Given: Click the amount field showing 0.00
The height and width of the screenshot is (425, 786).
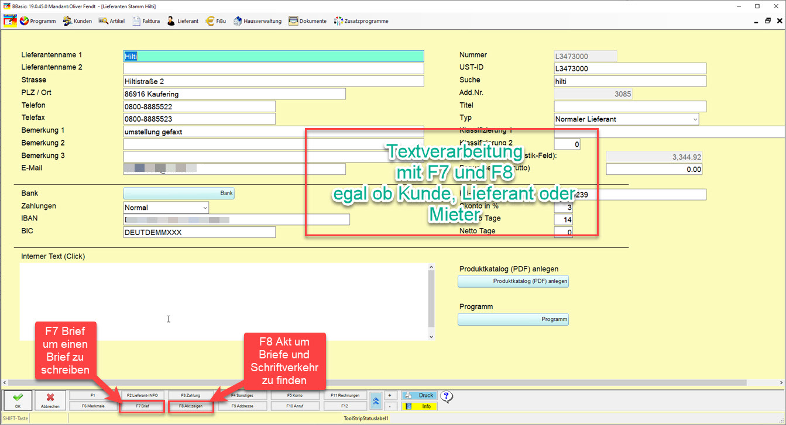Looking at the screenshot, I should coord(654,170).
